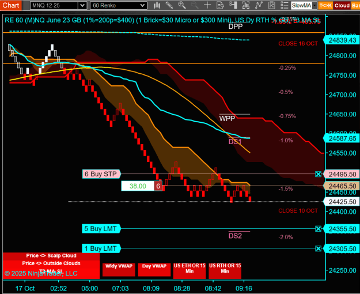The width and height of the screenshot is (360, 294).
Task: Open the SlowMA selector dropdown
Action: 314,6
